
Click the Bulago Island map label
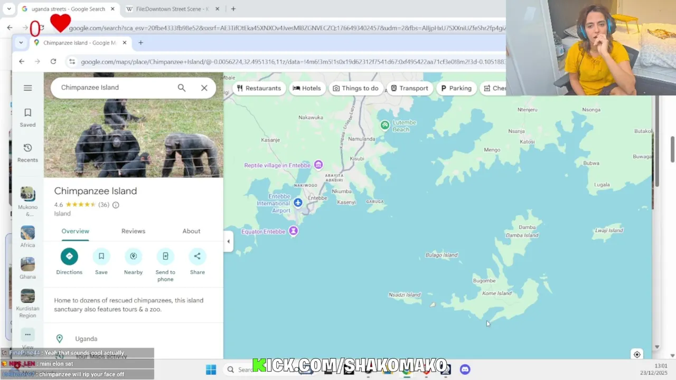pyautogui.click(x=442, y=255)
